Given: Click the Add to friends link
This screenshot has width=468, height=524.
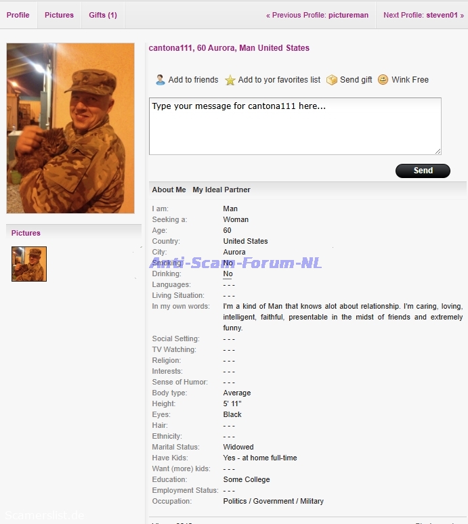Looking at the screenshot, I should [193, 80].
